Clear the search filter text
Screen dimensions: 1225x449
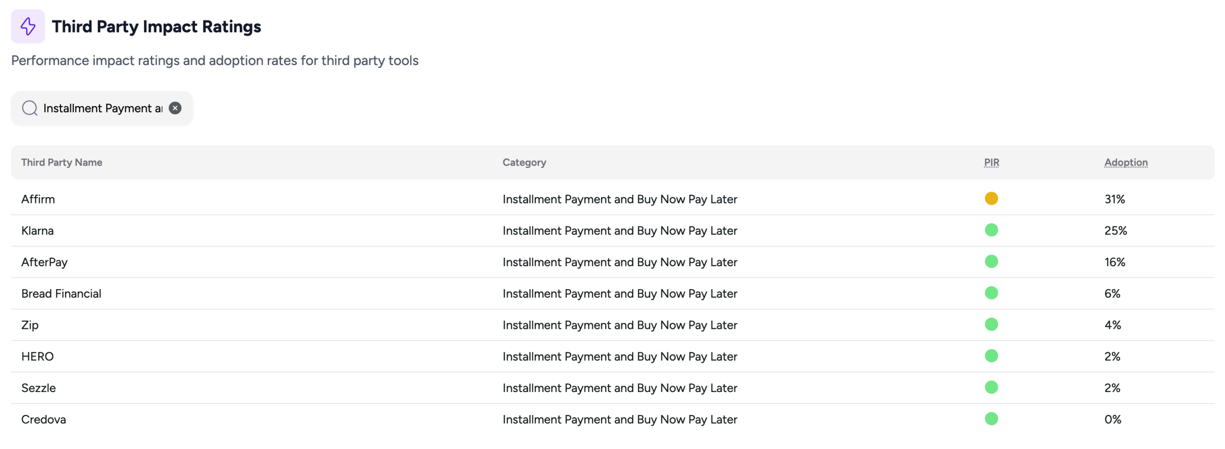(175, 108)
